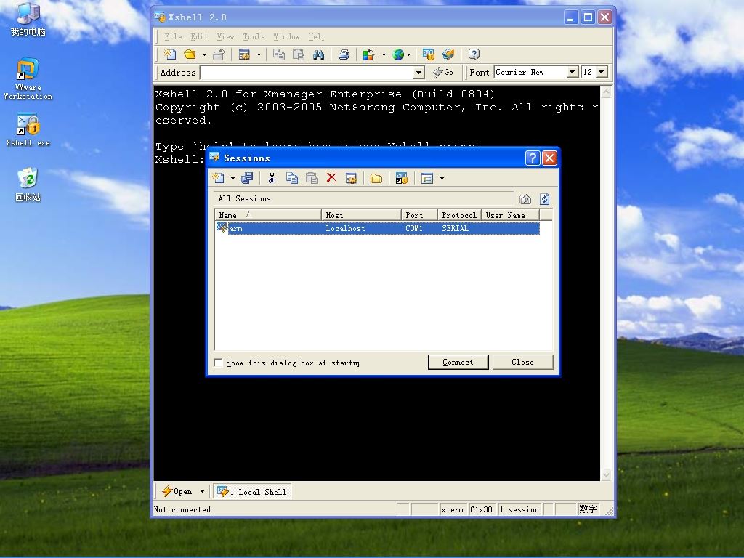Open the Edit menu
Image resolution: width=744 pixels, height=558 pixels.
tap(199, 36)
